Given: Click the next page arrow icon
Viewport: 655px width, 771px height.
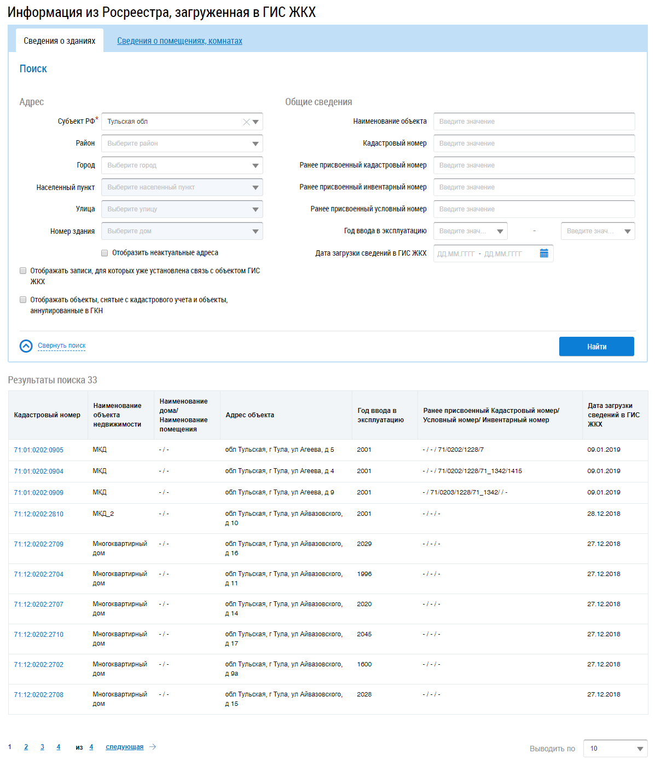Looking at the screenshot, I should pyautogui.click(x=153, y=747).
